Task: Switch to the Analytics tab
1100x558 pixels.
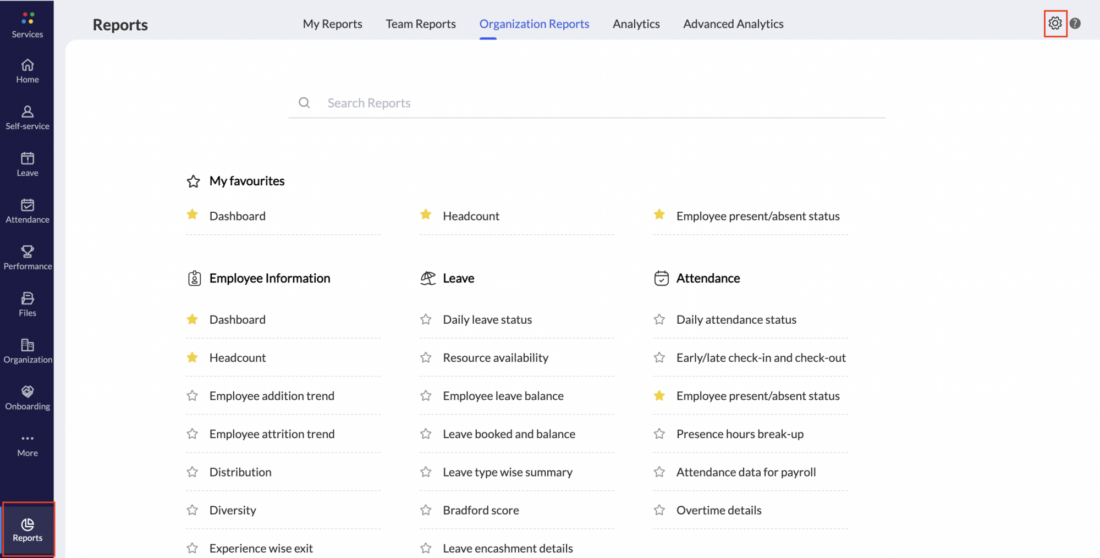Action: coord(636,24)
